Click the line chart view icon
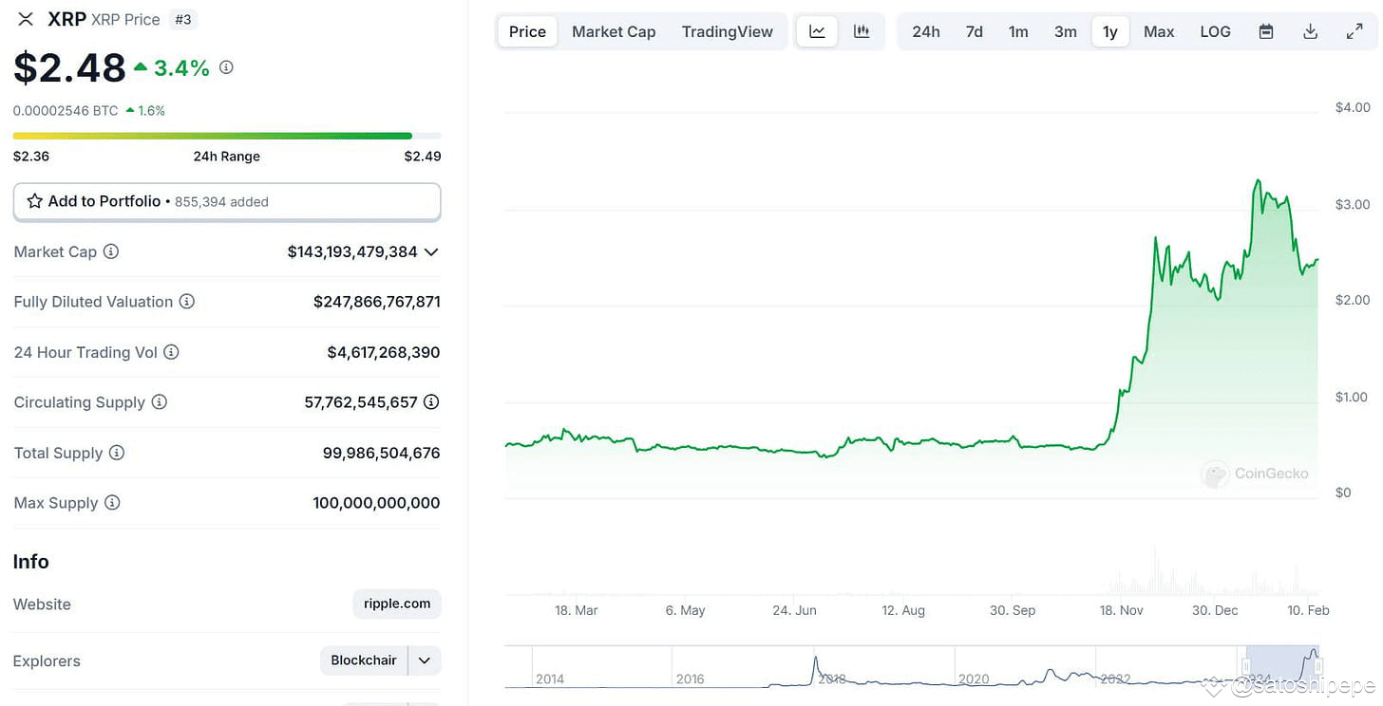This screenshot has width=1383, height=706. [817, 31]
